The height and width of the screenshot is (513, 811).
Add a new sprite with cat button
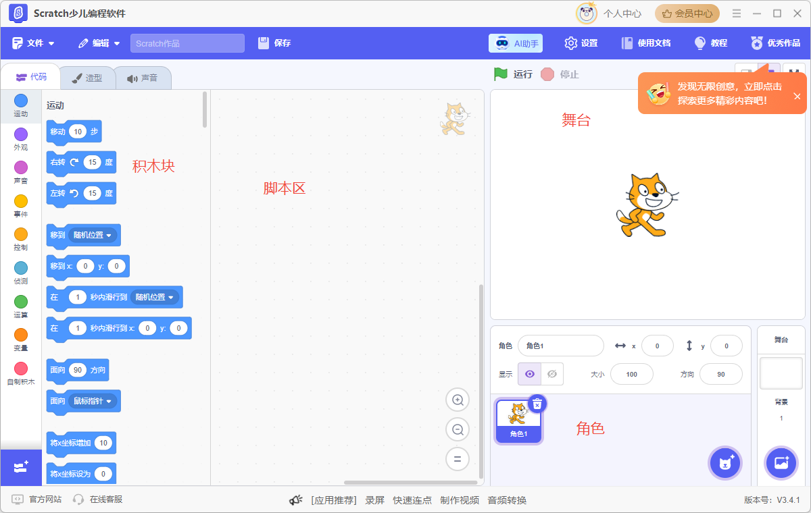coord(726,463)
